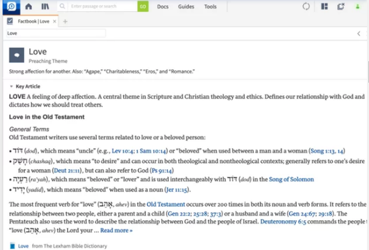This screenshot has width=369, height=250.
Task: Click the green GO button
Action: point(143,6)
